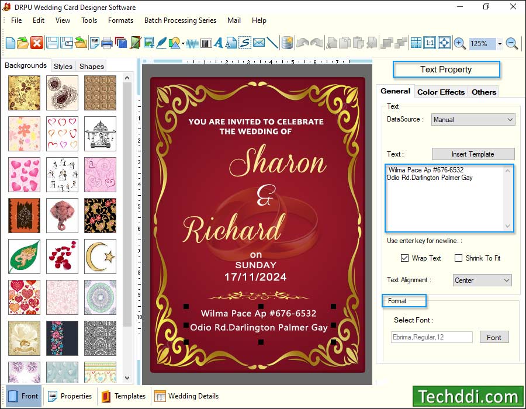Click the Font button
Image resolution: width=526 pixels, height=409 pixels.
coord(494,337)
